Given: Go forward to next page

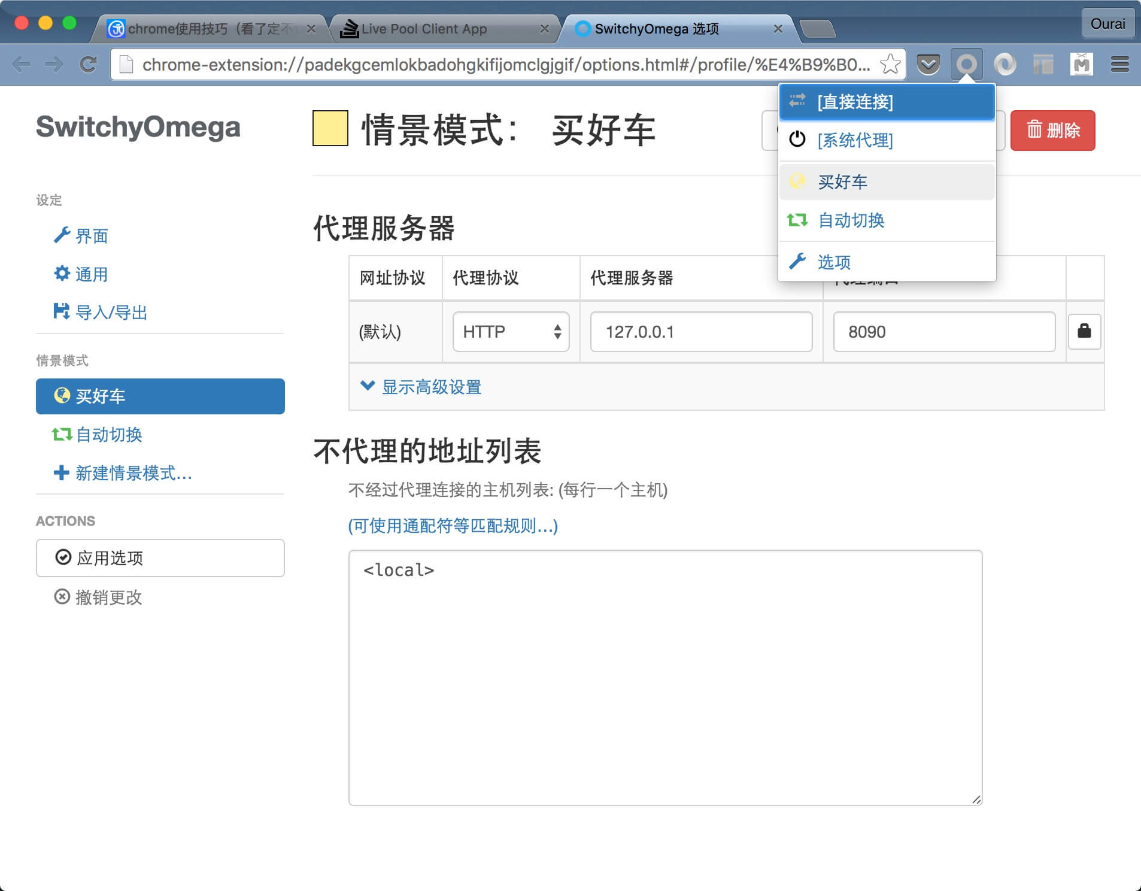Looking at the screenshot, I should [54, 64].
